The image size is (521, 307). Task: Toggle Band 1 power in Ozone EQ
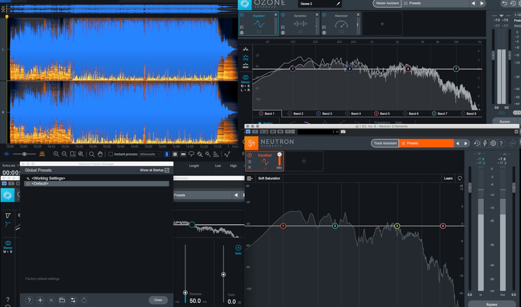point(261,114)
